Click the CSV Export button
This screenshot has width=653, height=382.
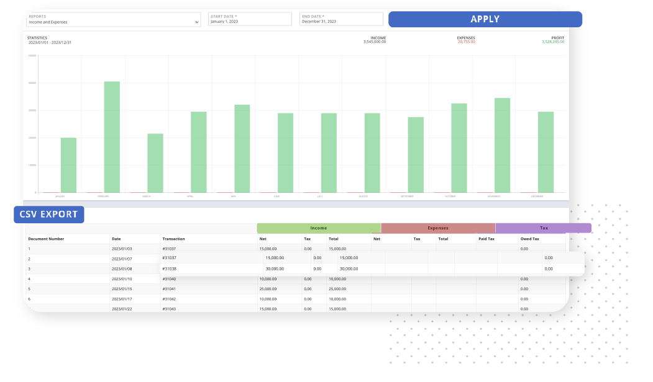coord(48,215)
